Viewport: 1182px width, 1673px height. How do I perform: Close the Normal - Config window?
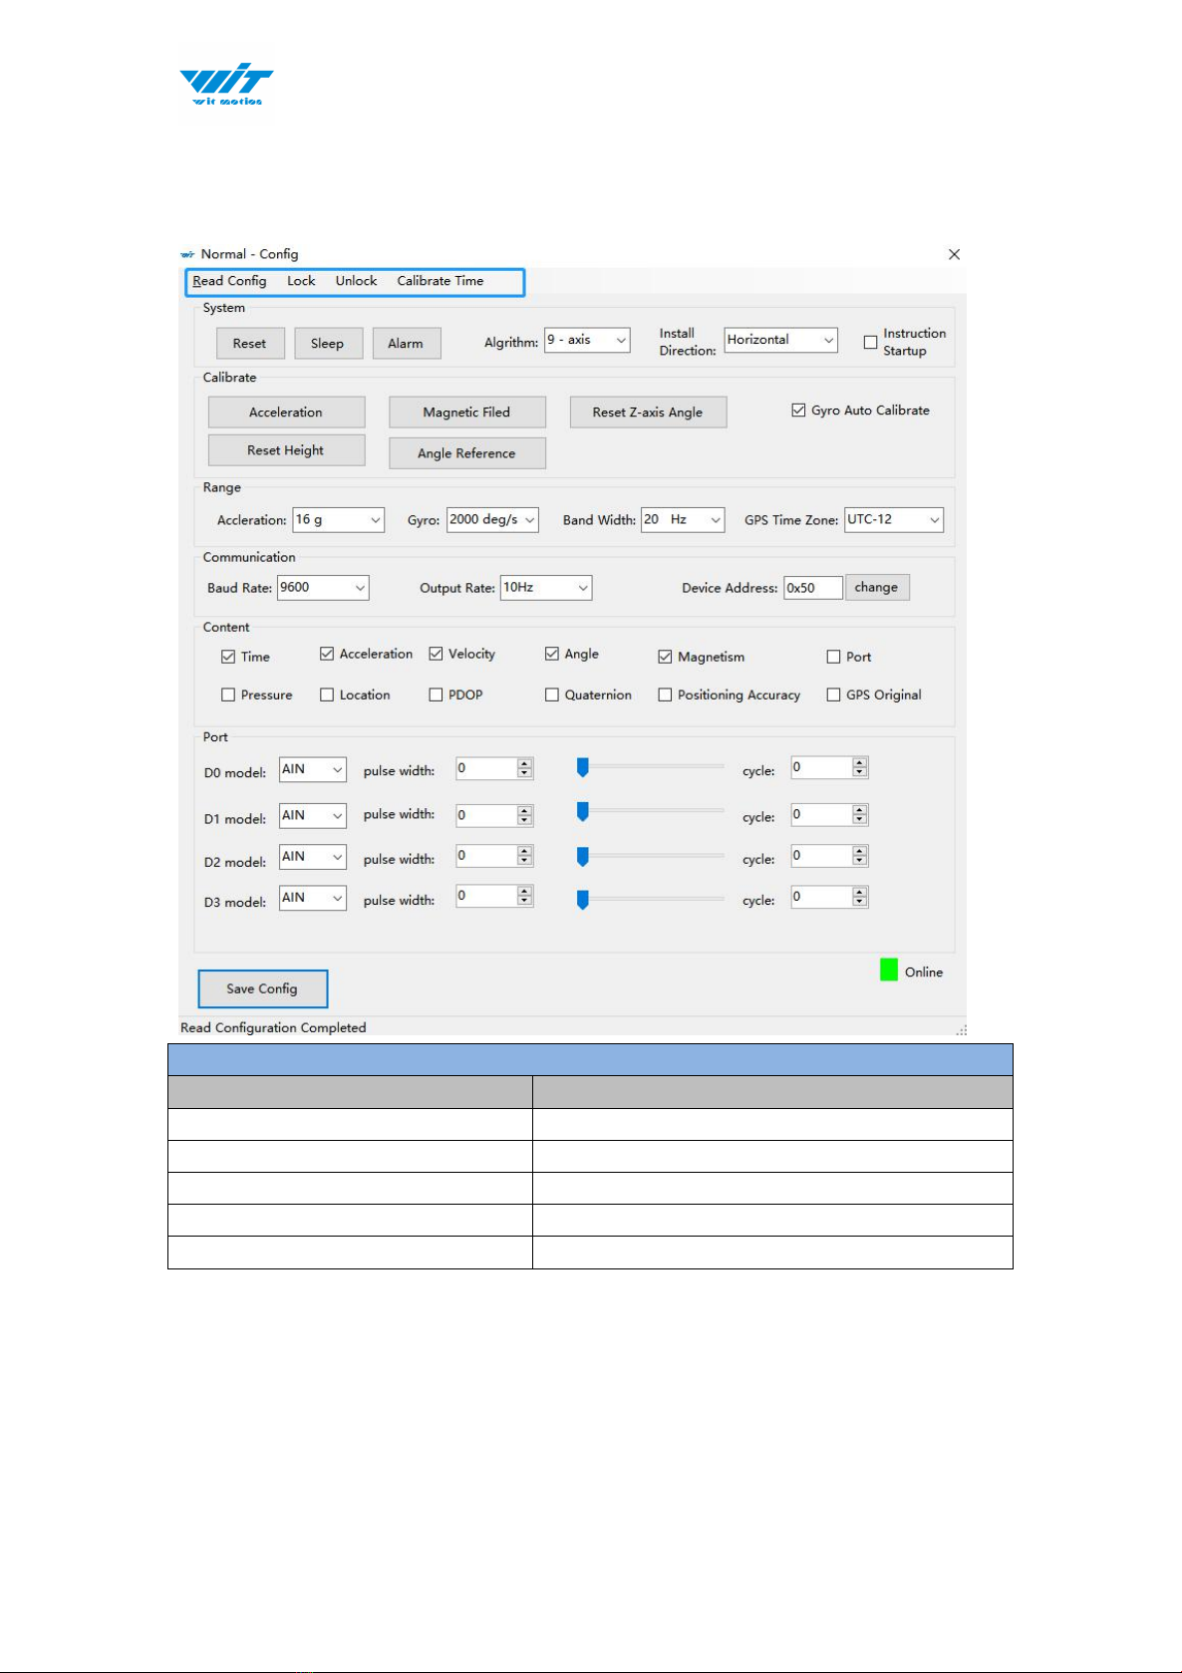point(954,254)
